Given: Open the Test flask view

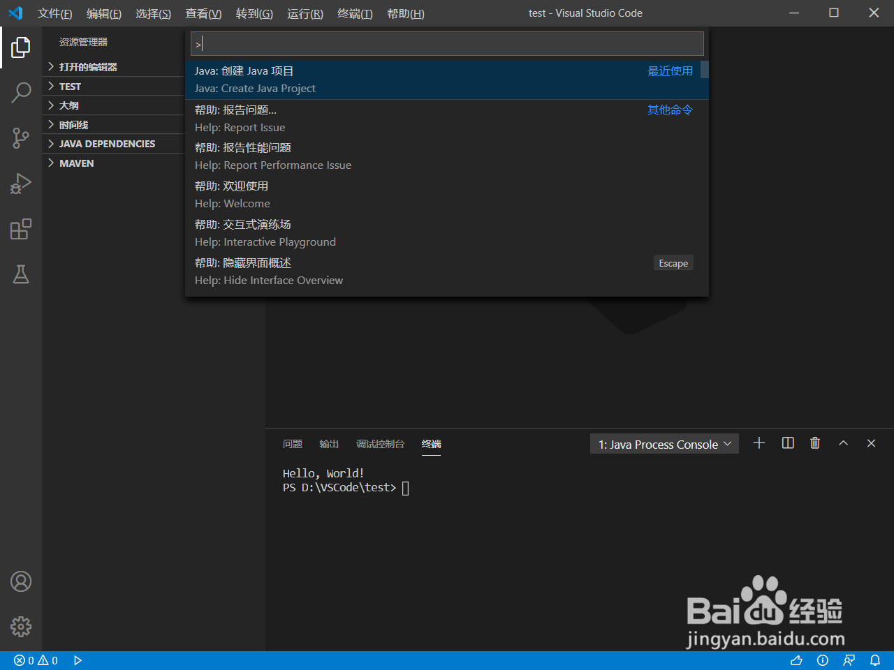Looking at the screenshot, I should [21, 274].
